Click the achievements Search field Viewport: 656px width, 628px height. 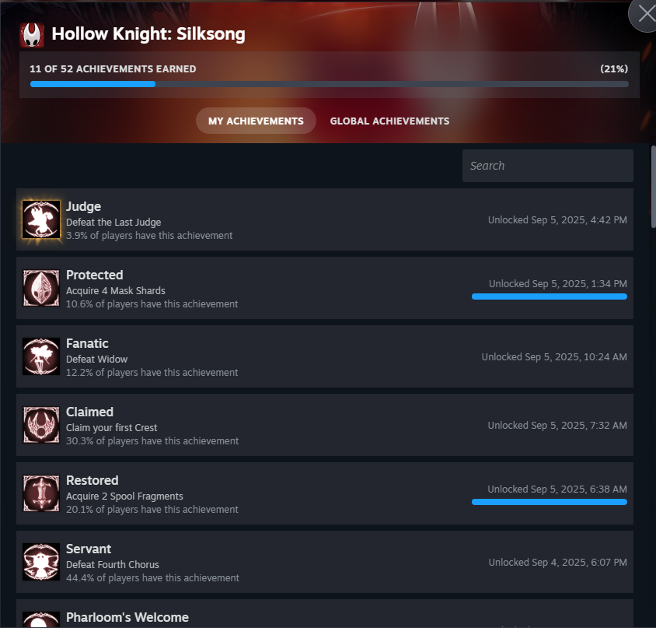coord(548,166)
